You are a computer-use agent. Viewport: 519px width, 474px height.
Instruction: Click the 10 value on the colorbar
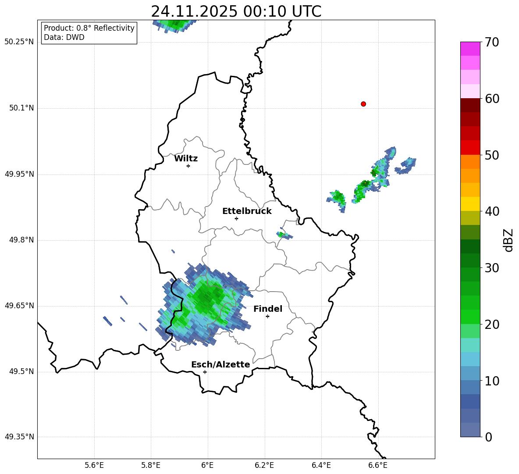[x=492, y=381]
